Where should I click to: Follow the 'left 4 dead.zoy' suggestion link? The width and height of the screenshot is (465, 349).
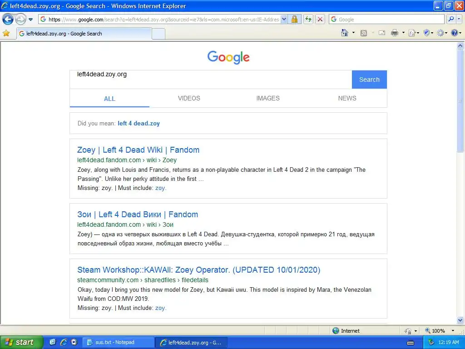pos(139,124)
